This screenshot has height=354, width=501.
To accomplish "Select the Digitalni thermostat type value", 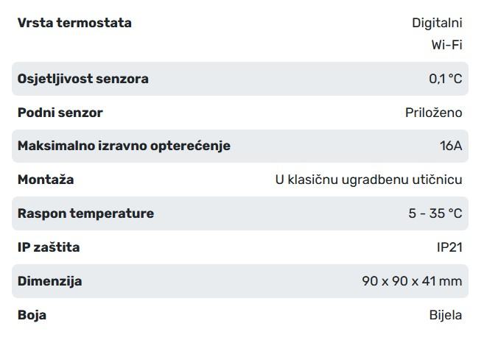I will coord(437,23).
